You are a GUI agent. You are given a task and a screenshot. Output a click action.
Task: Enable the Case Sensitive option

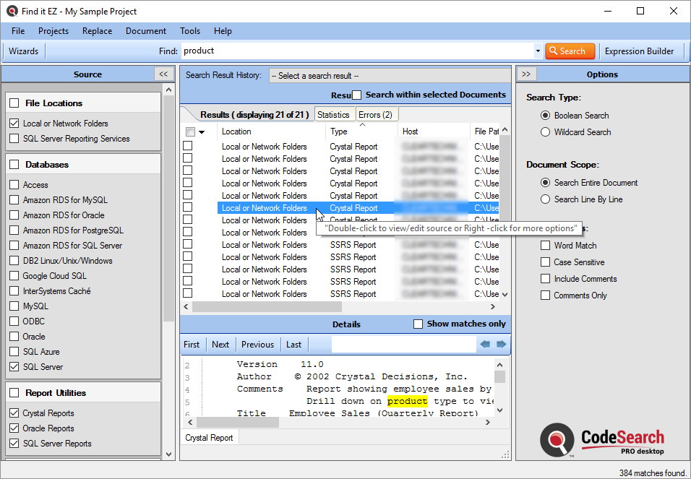click(x=545, y=262)
